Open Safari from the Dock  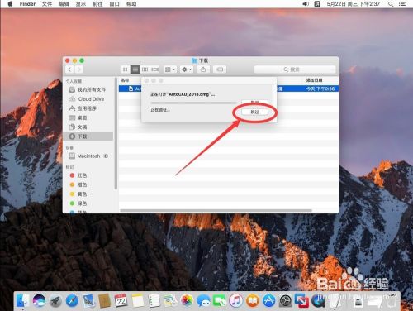72,300
